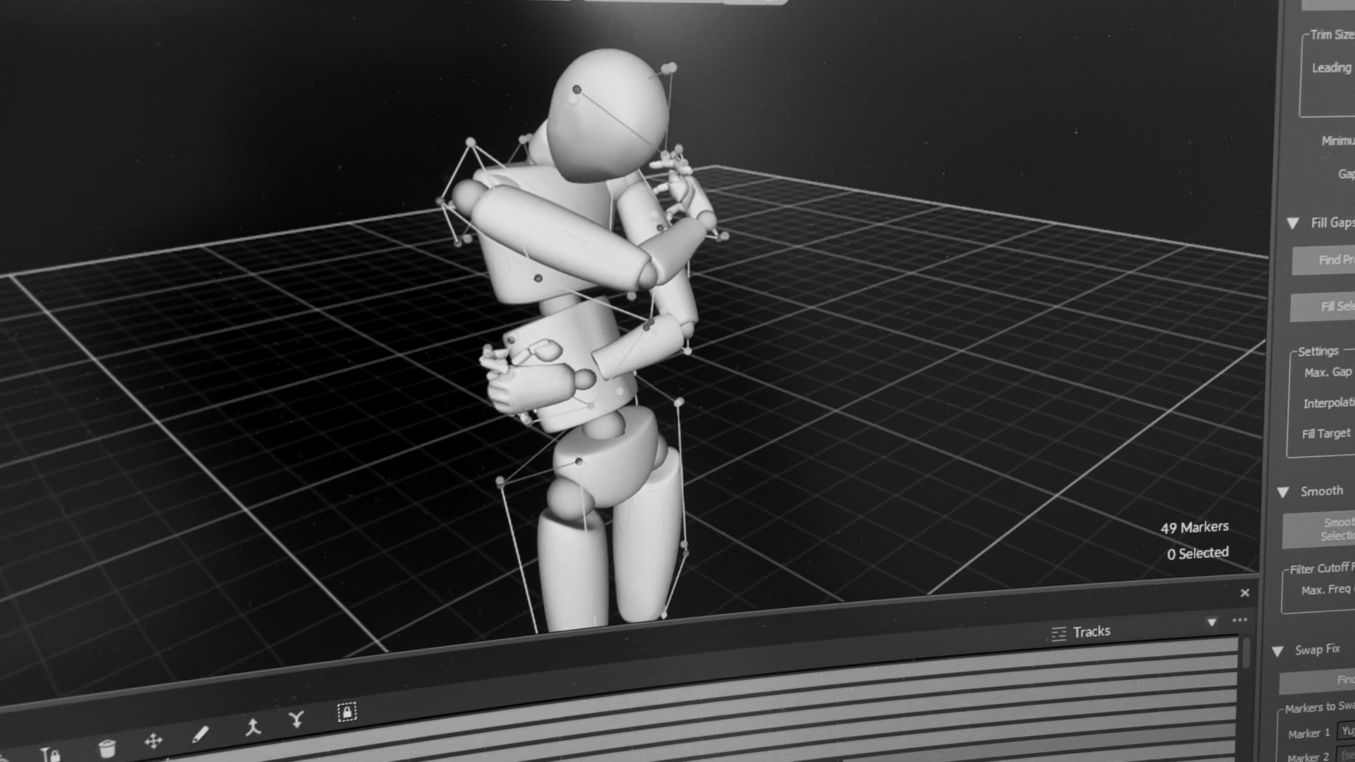Screen dimensions: 1355x762
Task: Open the Tracks pane dropdown arrow
Action: 1212,622
